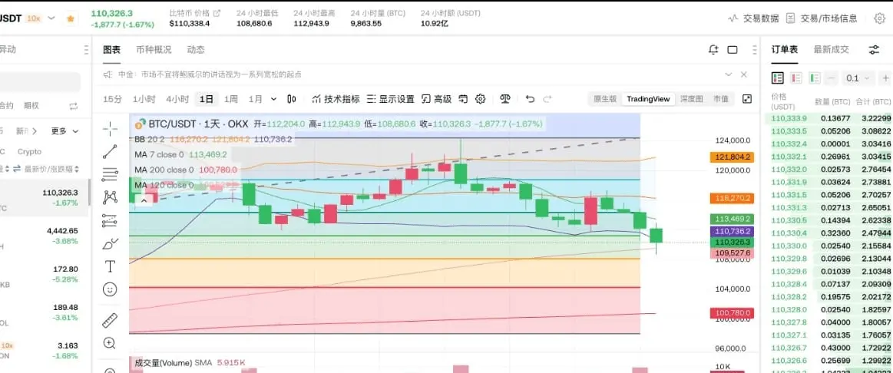Open 交易/市场信息 page
This screenshot has height=373, width=893.
click(822, 18)
